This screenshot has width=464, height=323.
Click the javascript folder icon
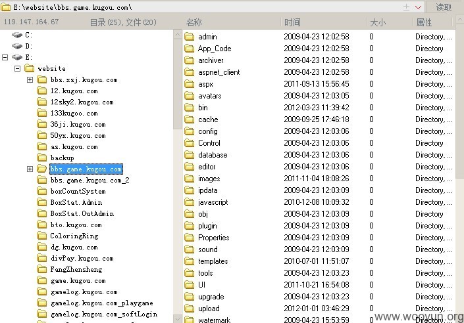pyautogui.click(x=190, y=202)
